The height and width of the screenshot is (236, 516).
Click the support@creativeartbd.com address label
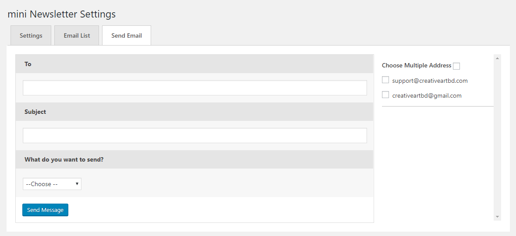(x=430, y=81)
